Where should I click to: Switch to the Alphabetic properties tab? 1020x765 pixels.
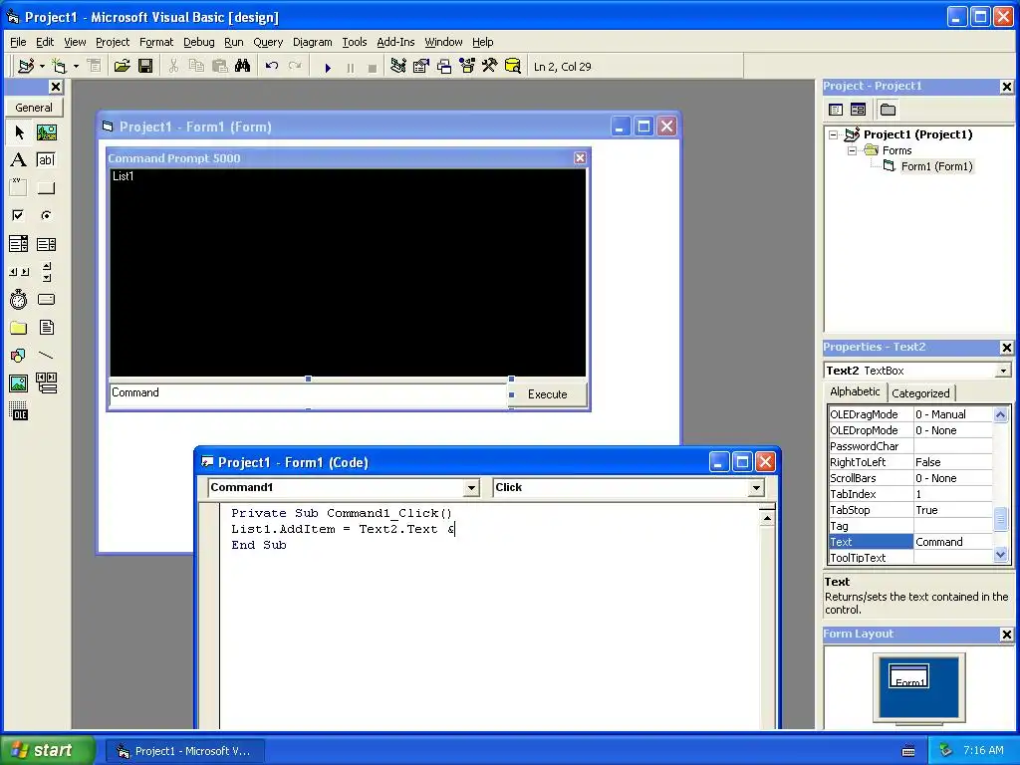click(855, 391)
